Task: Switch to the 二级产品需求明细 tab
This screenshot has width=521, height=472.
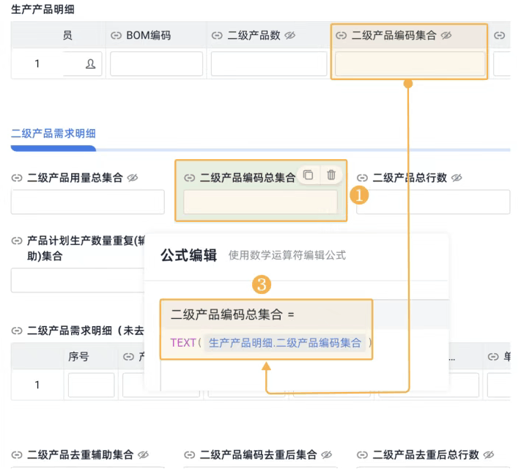Action: pos(53,133)
